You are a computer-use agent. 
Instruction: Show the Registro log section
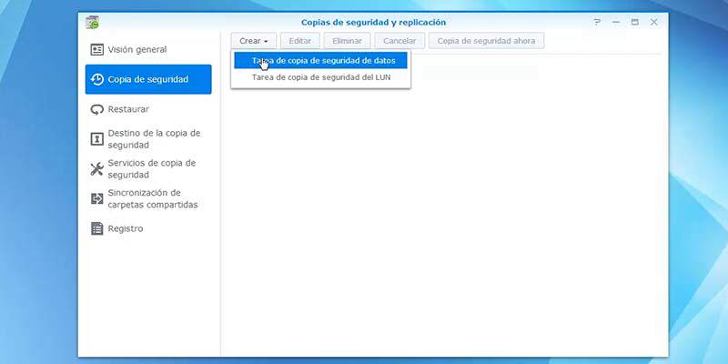148,228
